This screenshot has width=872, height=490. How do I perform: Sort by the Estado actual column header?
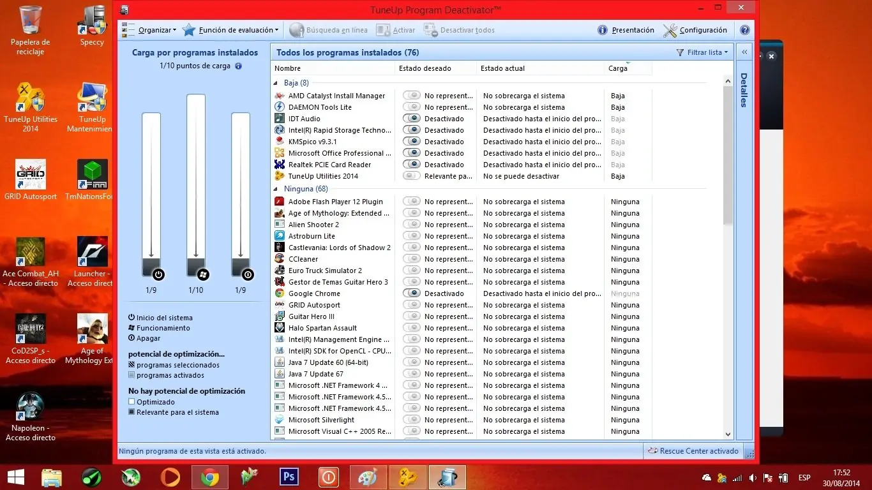coord(541,68)
